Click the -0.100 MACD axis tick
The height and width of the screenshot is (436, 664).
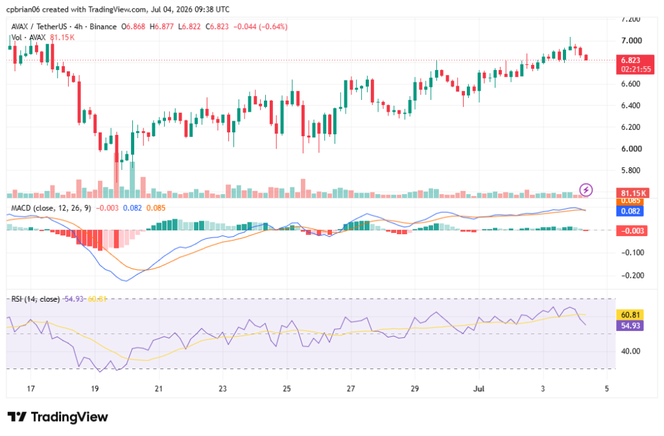click(632, 252)
